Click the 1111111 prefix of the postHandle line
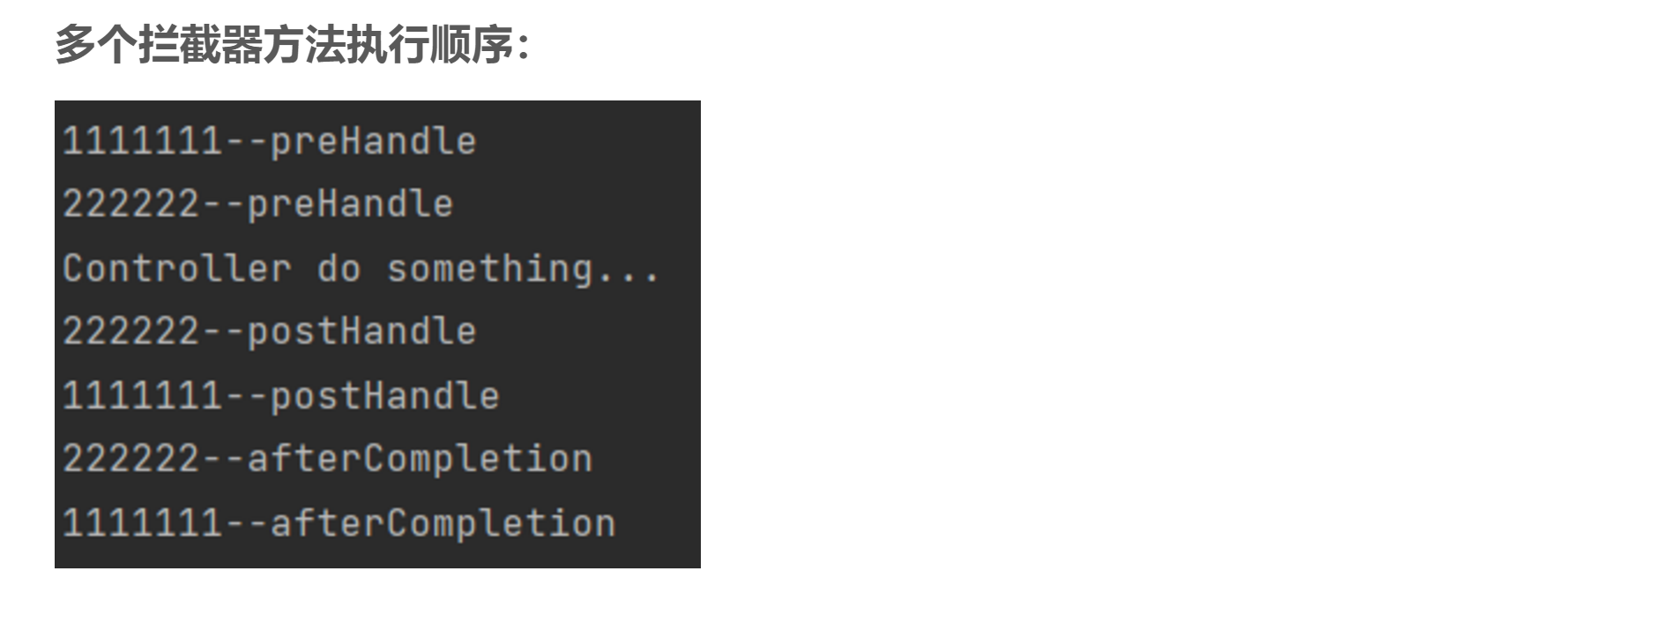 (x=141, y=396)
